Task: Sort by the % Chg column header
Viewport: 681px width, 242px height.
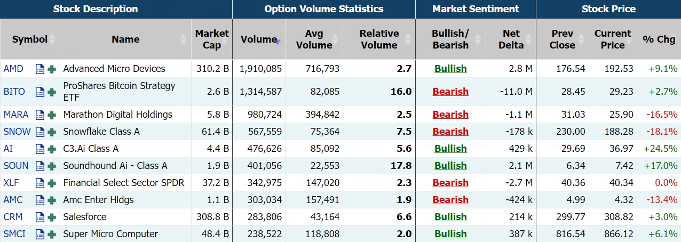Action: 659,39
